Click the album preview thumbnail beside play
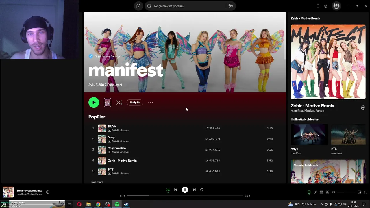 [x=108, y=103]
